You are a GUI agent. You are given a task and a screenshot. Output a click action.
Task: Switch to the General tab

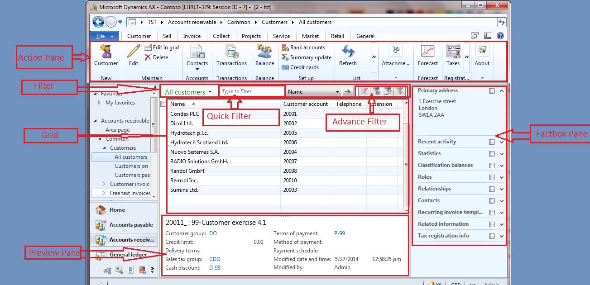pyautogui.click(x=365, y=36)
